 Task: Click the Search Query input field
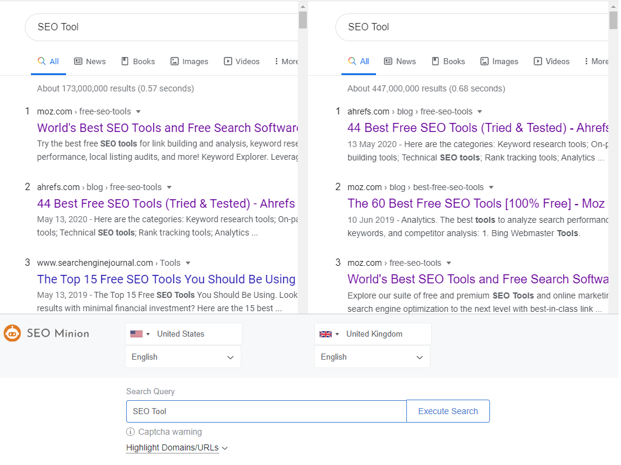(266, 411)
